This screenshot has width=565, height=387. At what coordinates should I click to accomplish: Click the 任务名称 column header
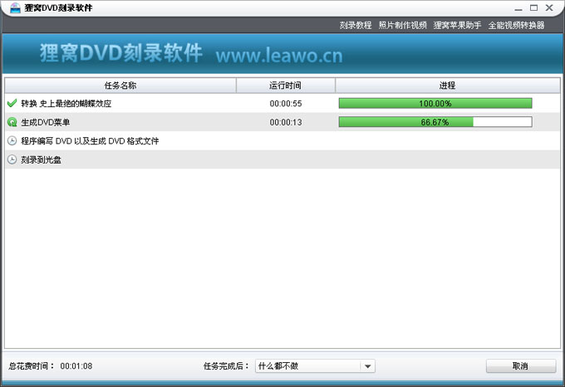pyautogui.click(x=120, y=86)
